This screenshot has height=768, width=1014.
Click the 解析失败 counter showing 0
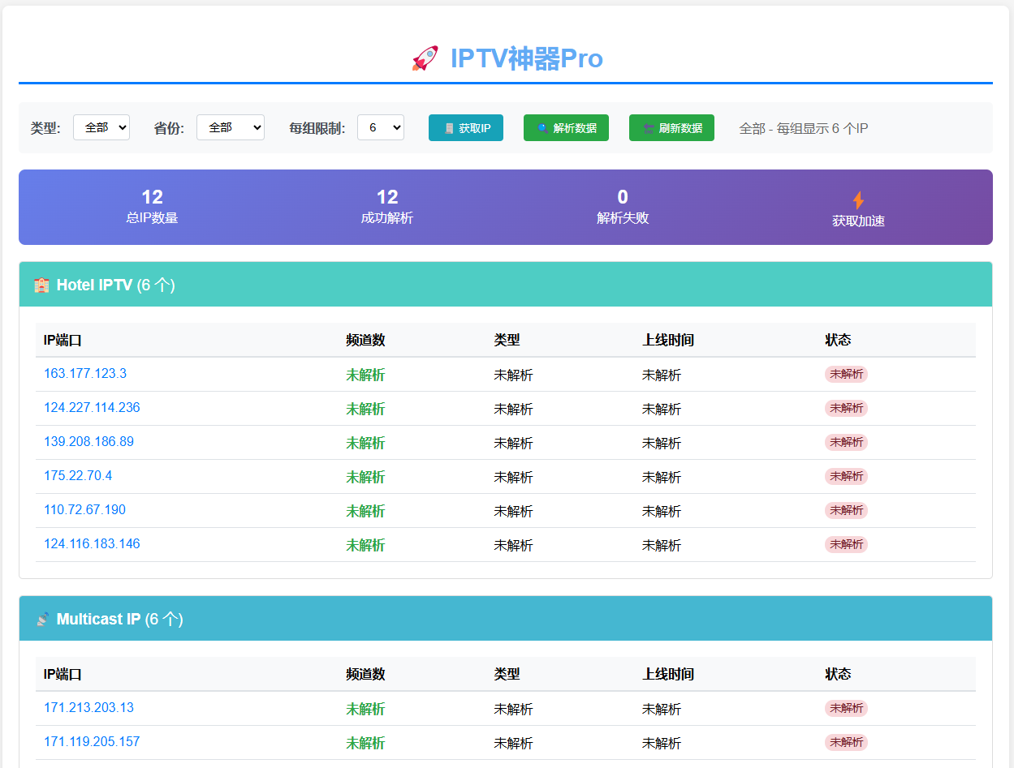[623, 206]
